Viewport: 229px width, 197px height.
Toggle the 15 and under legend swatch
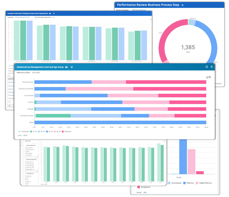click(x=19, y=131)
